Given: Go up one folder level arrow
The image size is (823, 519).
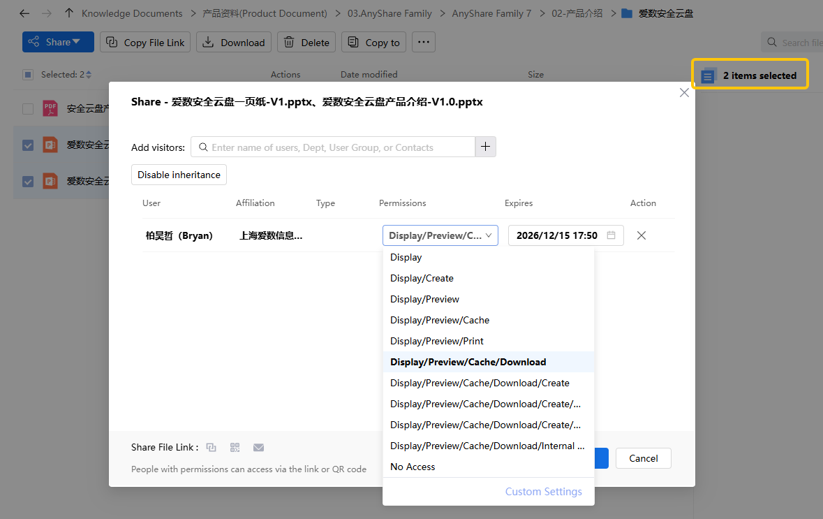Looking at the screenshot, I should pyautogui.click(x=68, y=13).
